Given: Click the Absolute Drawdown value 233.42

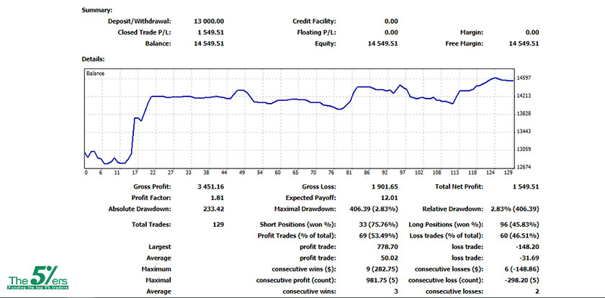Looking at the screenshot, I should point(214,209).
